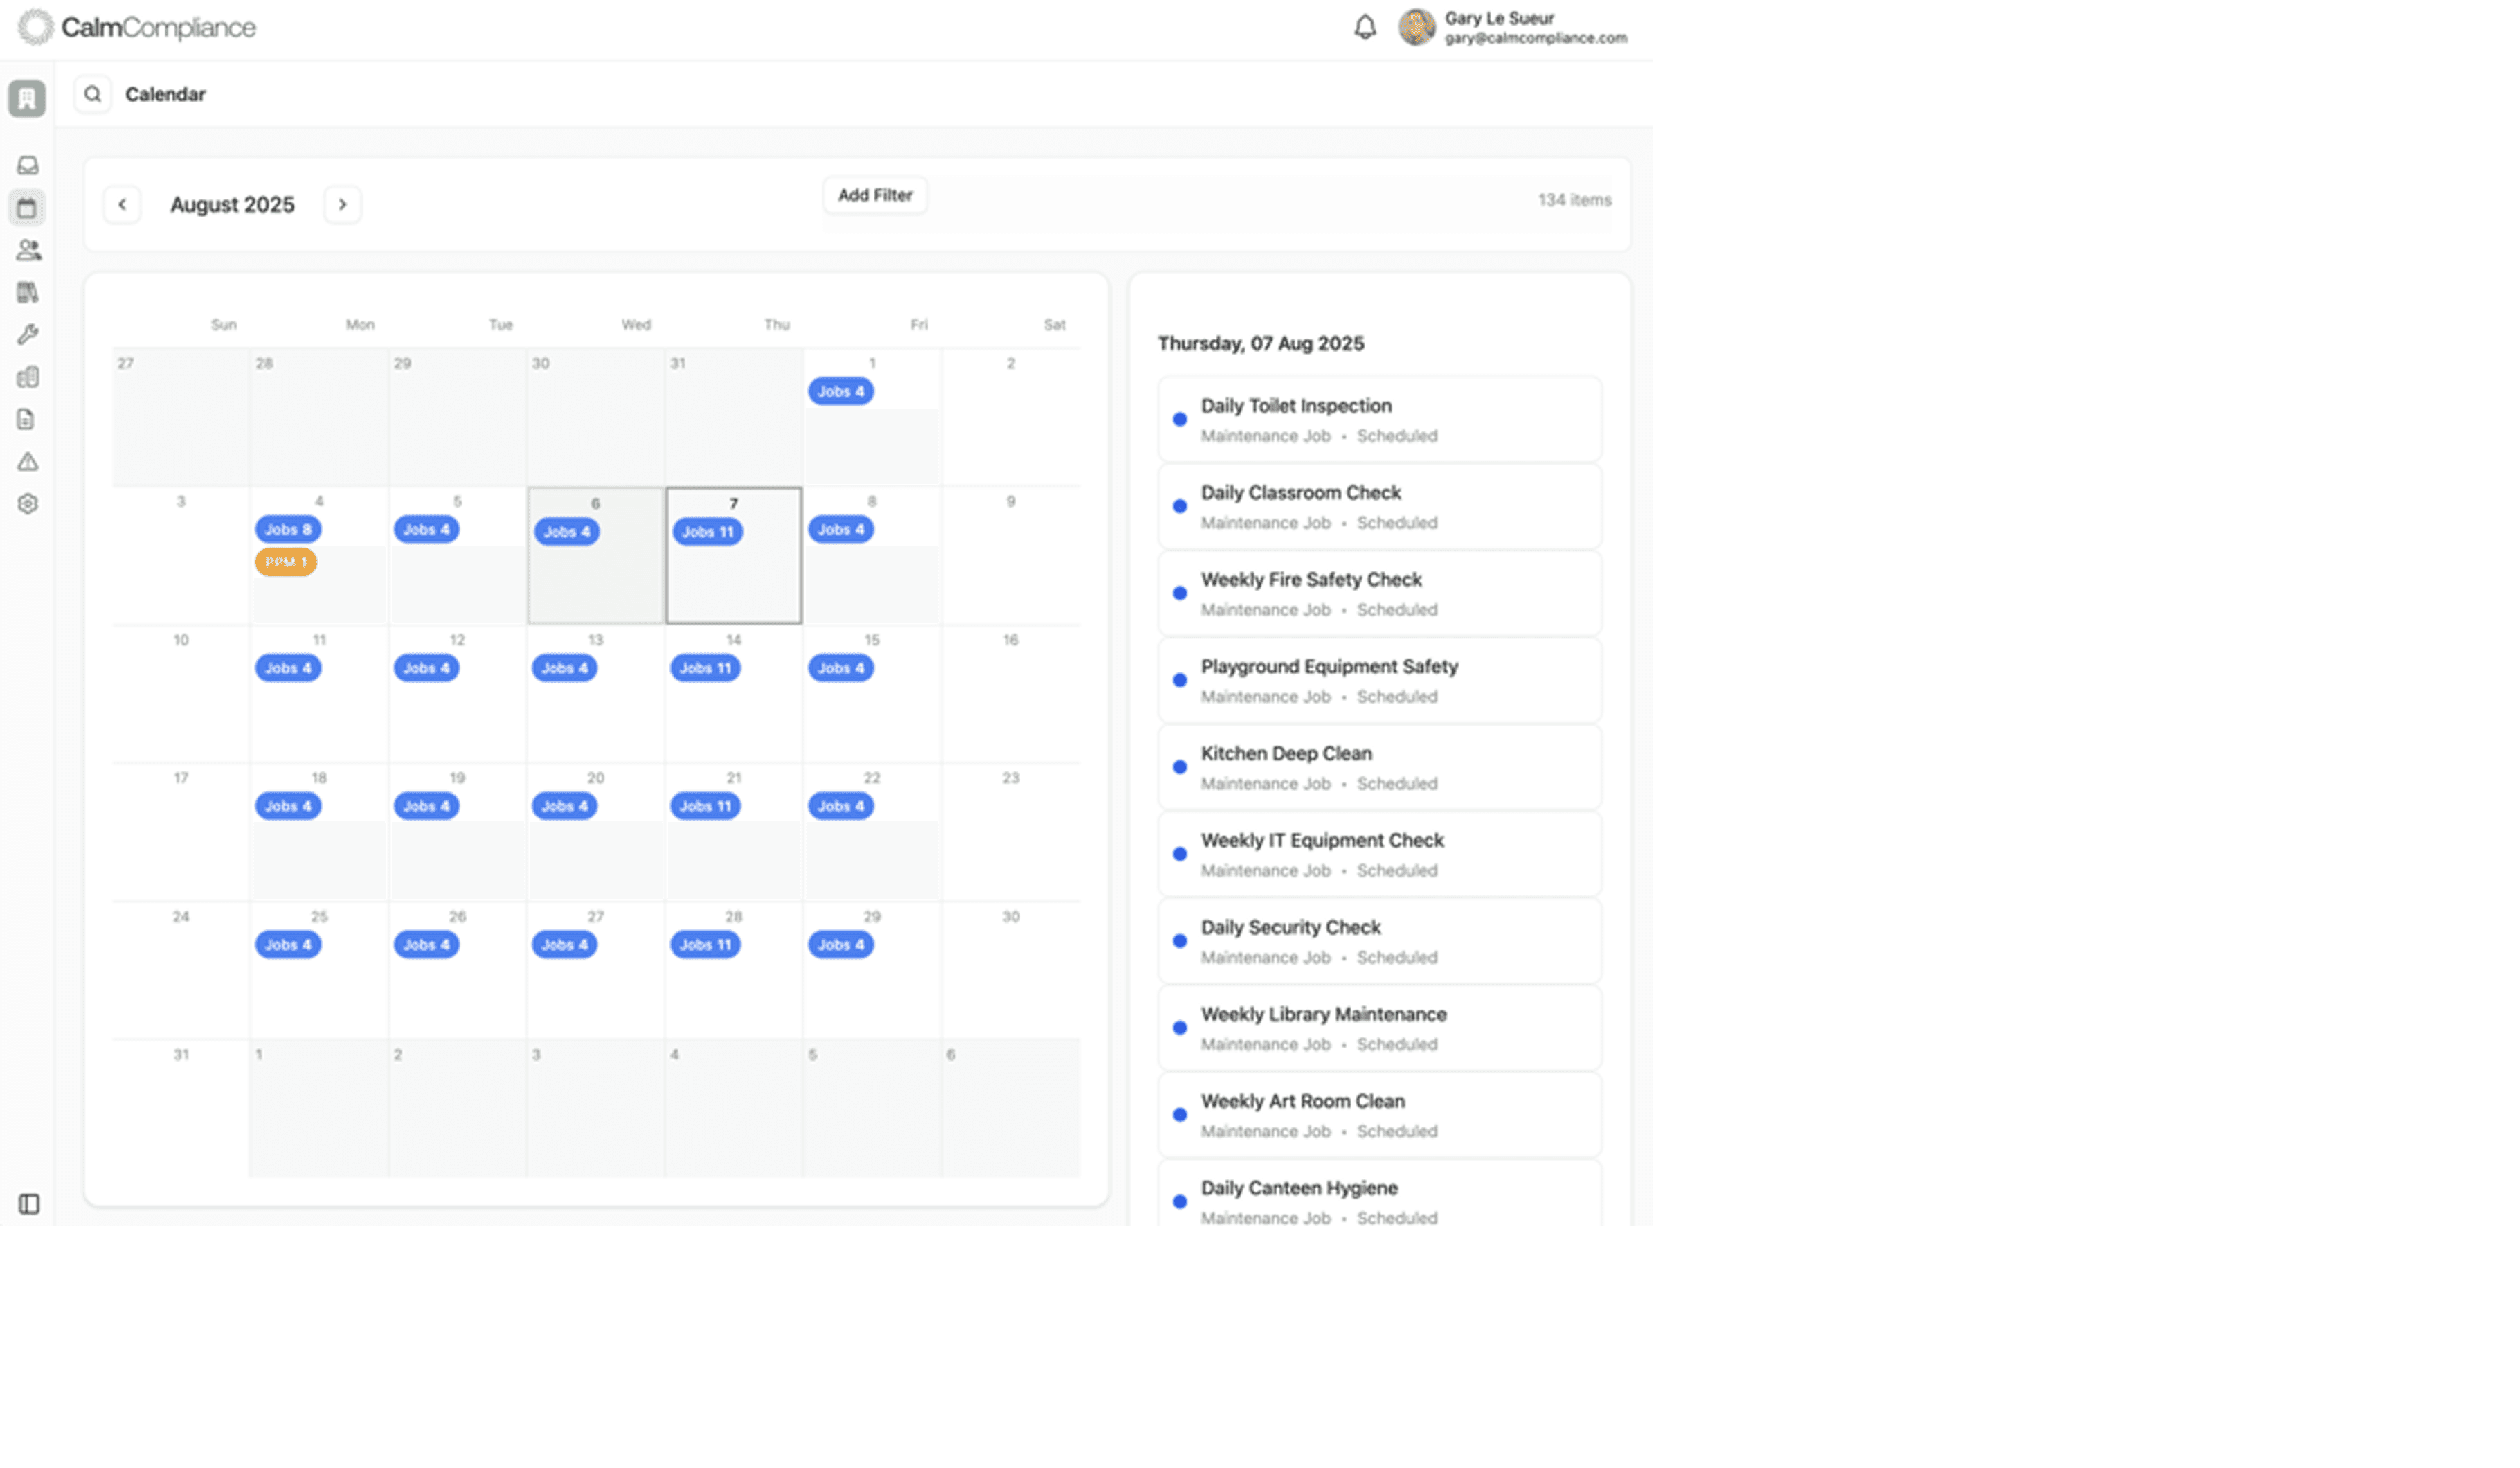Toggle the Kitchen Deep Clean status dot

(x=1180, y=767)
